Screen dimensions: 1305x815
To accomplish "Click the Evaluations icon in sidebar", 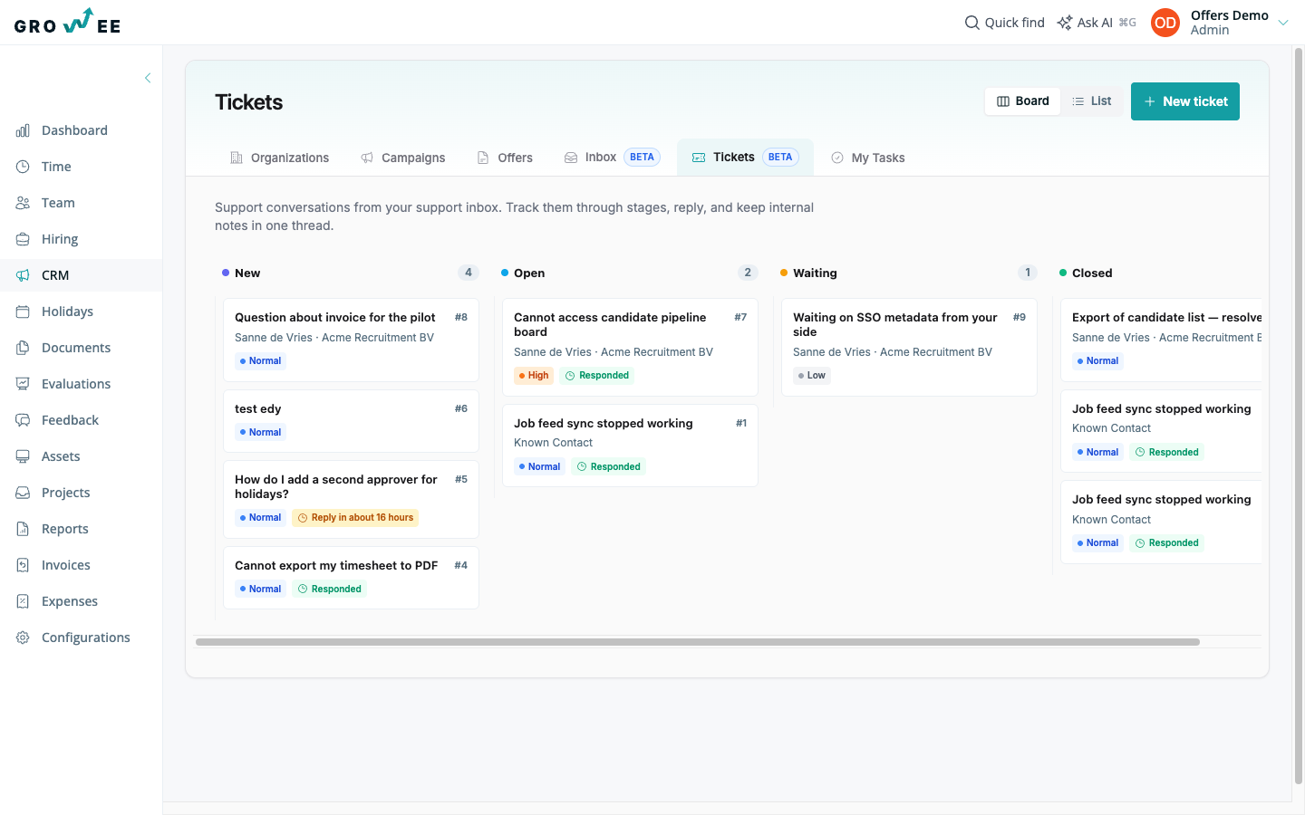I will [23, 384].
